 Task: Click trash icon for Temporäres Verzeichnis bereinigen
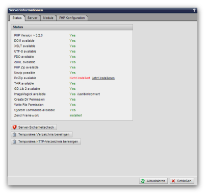click(14, 134)
